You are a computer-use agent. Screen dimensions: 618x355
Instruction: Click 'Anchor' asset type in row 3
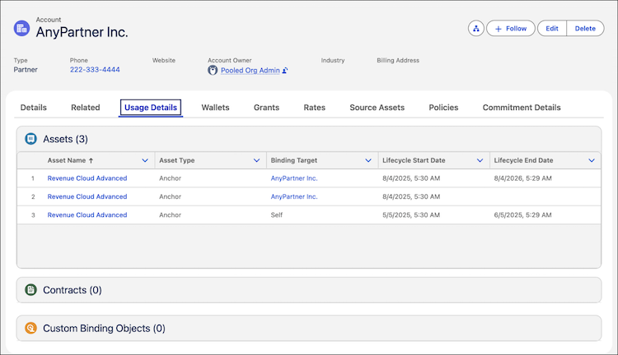171,215
